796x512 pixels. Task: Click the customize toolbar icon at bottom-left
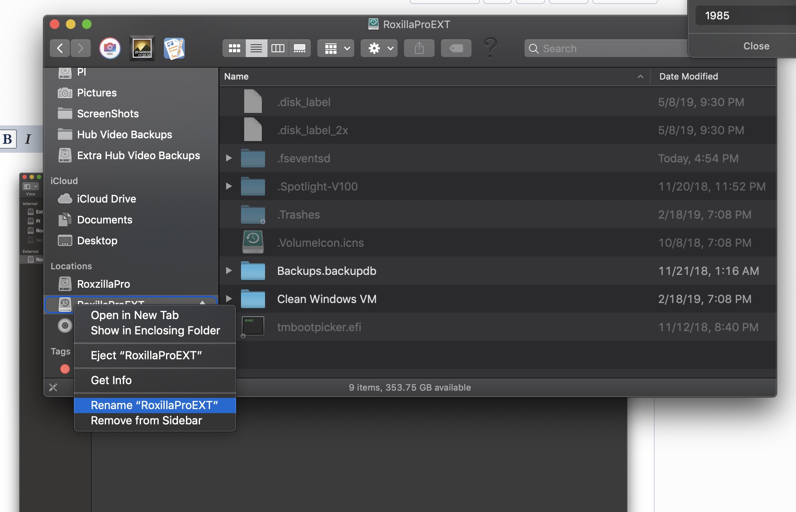(x=53, y=387)
